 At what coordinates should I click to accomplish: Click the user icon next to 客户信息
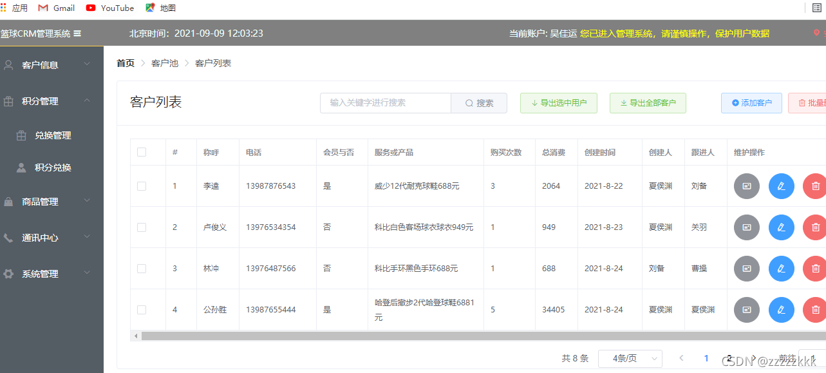[8, 64]
